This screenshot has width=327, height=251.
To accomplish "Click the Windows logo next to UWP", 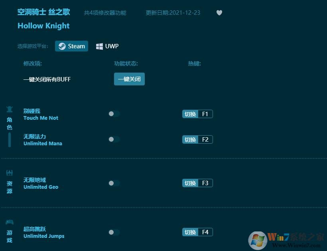I will (99, 46).
